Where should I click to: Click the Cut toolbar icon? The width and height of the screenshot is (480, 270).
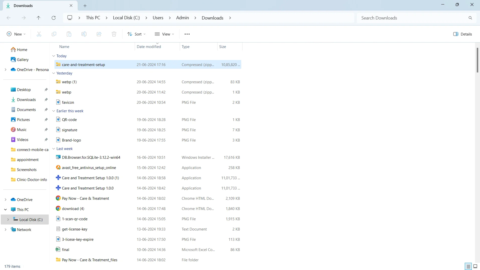39,34
